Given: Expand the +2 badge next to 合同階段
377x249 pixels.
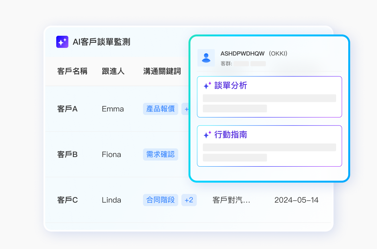Looking at the screenshot, I should tap(189, 200).
